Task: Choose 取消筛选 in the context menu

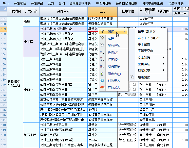Action: click(x=114, y=45)
